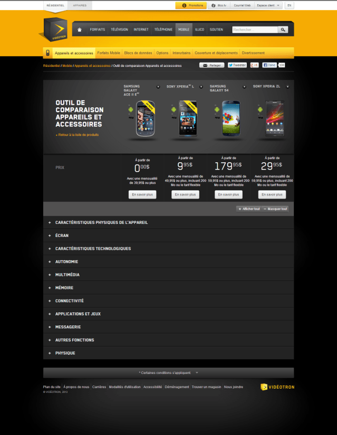
Task: Click the home icon in navigation bar
Action: click(79, 29)
